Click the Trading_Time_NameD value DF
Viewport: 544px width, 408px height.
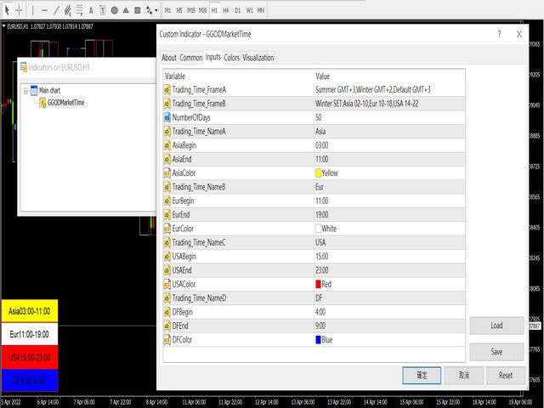[x=389, y=298]
